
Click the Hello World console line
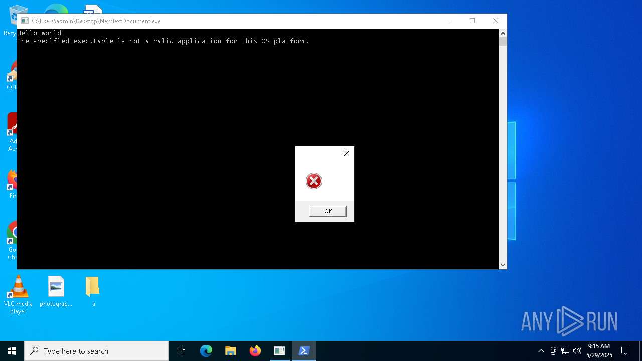39,33
